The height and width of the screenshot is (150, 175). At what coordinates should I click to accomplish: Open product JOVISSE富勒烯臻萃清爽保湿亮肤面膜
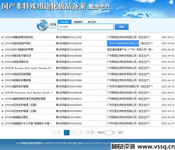pos(25,99)
